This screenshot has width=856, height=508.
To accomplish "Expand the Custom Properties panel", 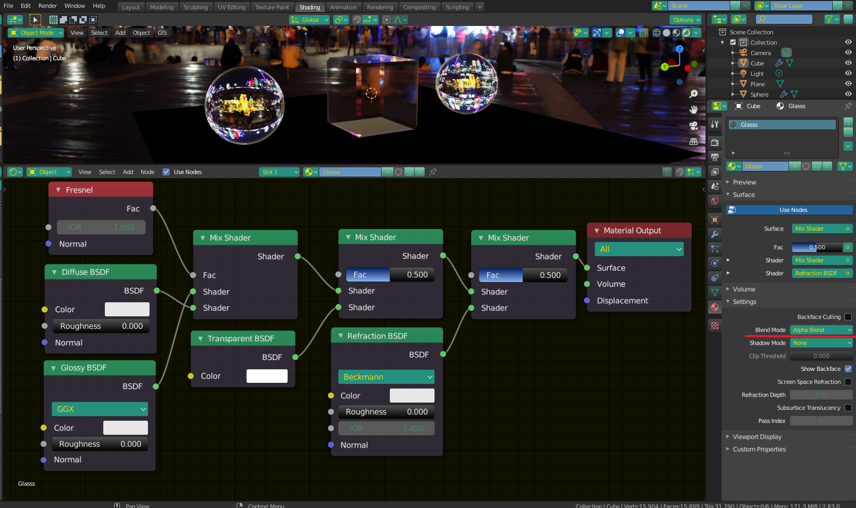I will 759,449.
